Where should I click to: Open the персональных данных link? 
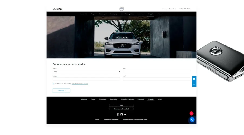coord(80,84)
